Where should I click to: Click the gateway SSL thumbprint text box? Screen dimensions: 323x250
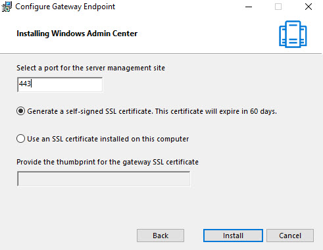click(103, 179)
